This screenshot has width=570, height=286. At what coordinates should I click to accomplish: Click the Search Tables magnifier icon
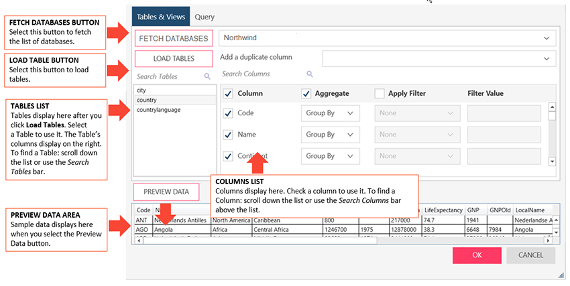click(207, 77)
